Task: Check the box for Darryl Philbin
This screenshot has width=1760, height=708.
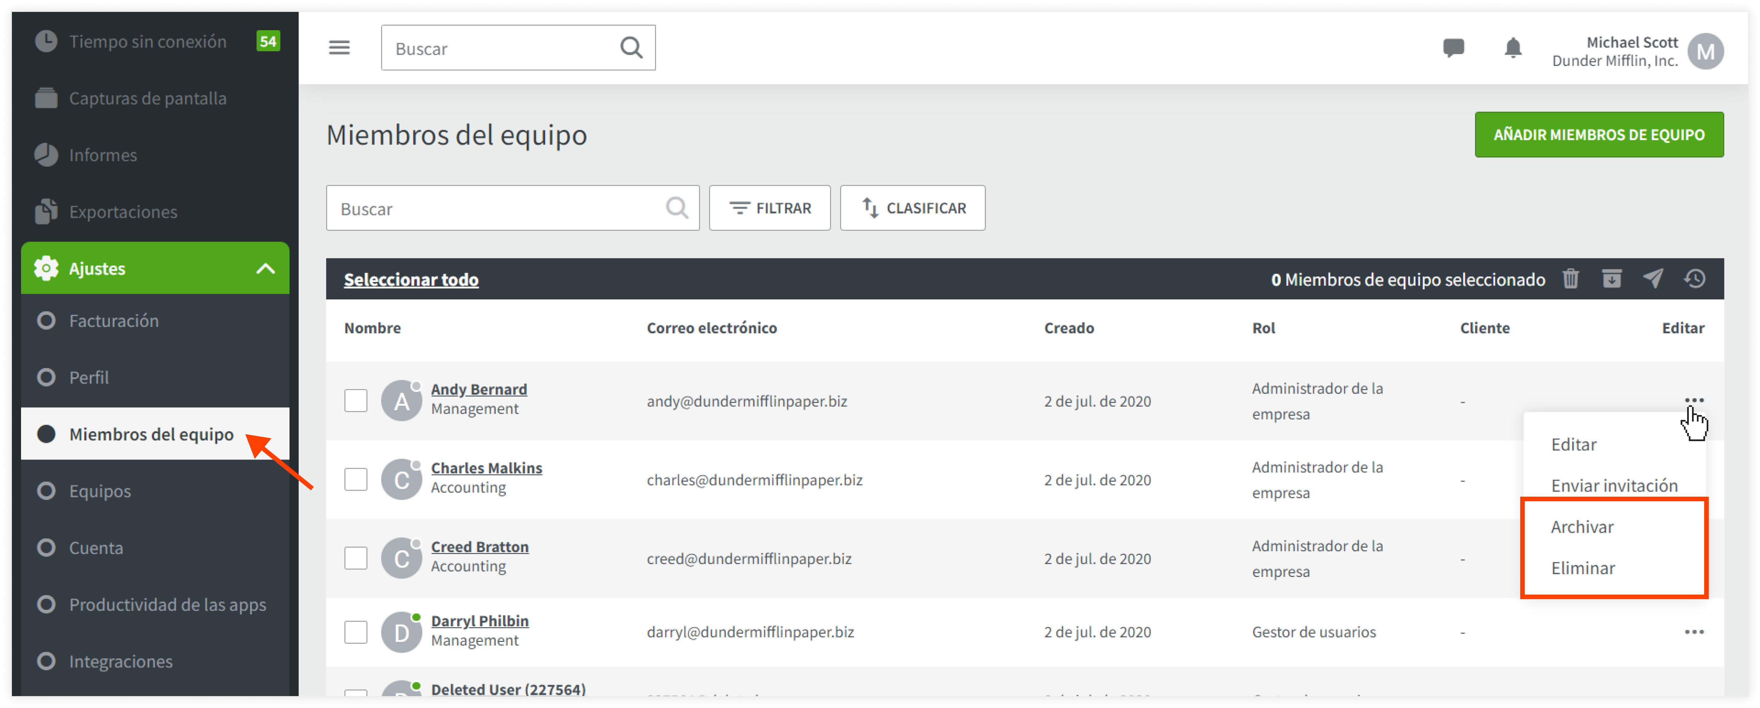Action: [x=355, y=632]
